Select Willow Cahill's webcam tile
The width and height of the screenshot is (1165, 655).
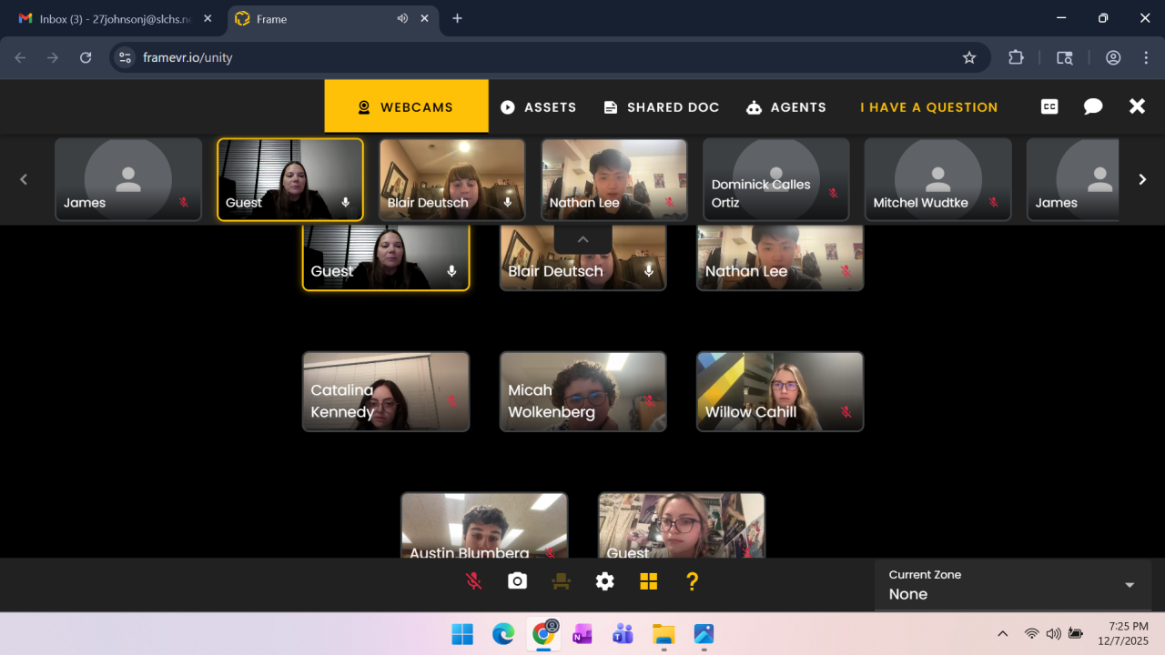(x=780, y=391)
